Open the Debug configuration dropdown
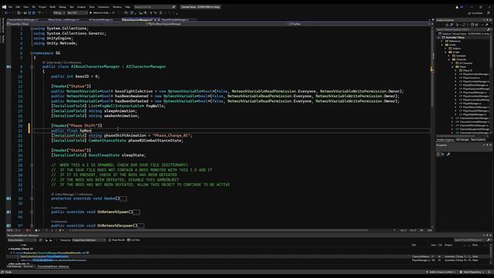 point(59,13)
